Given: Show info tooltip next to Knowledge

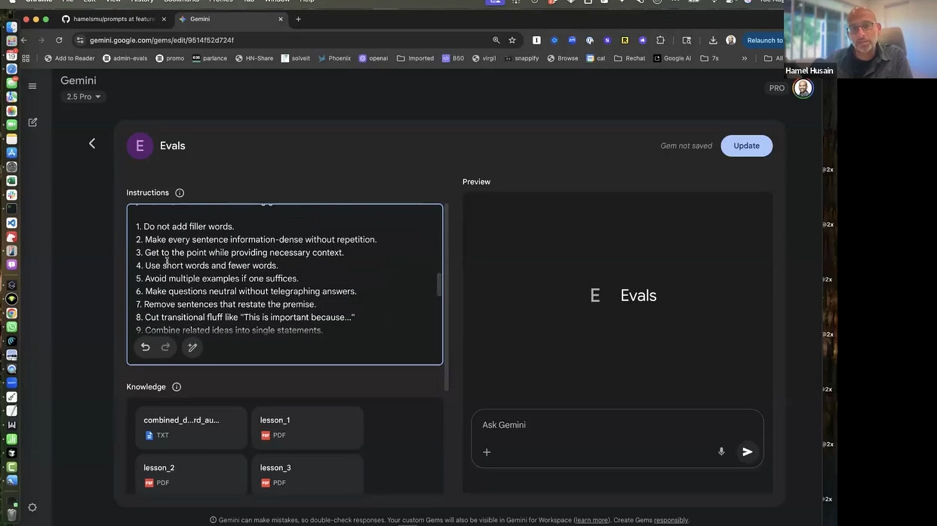Looking at the screenshot, I should pos(176,387).
